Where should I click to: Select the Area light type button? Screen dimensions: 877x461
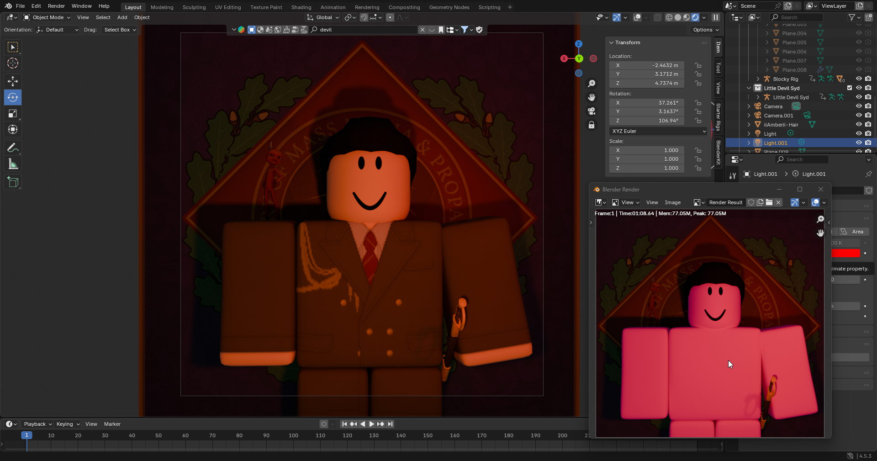(x=854, y=232)
